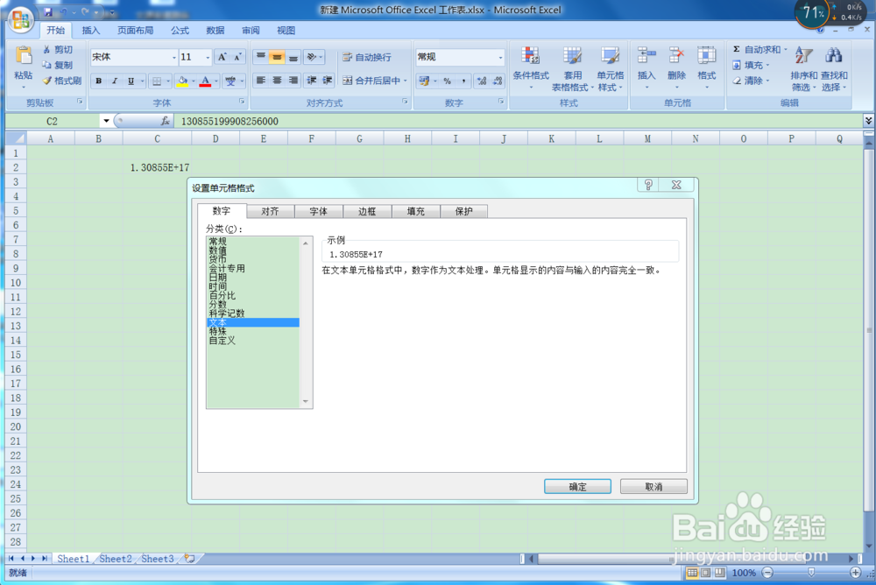The height and width of the screenshot is (585, 876).
Task: Cancel the dialog with 取消
Action: point(653,487)
